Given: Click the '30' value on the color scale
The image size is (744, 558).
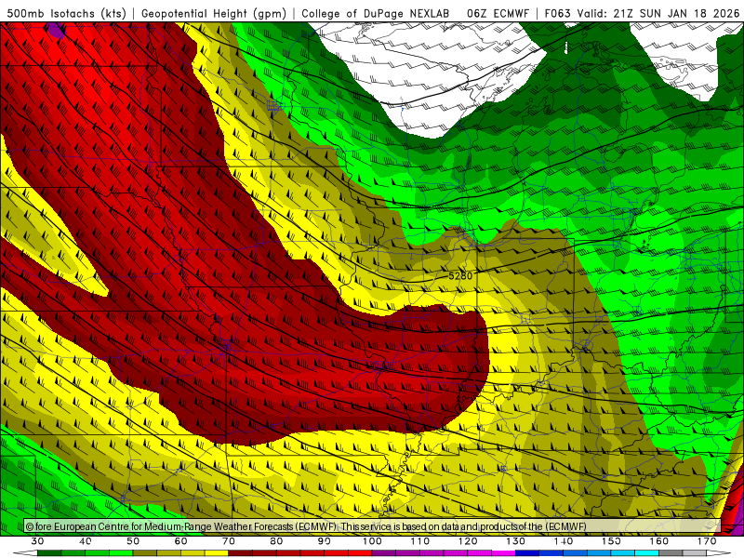Looking at the screenshot, I should [37, 541].
